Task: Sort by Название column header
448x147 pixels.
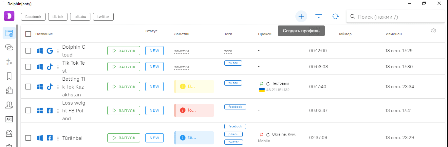Action: tap(44, 34)
